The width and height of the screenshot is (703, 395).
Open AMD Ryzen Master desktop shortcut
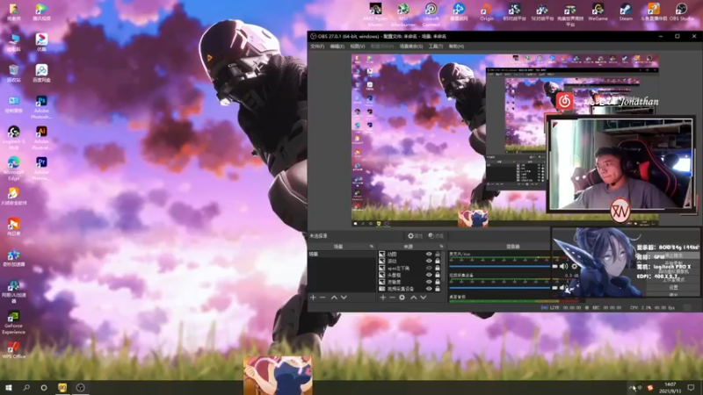point(376,15)
